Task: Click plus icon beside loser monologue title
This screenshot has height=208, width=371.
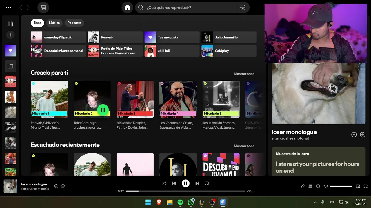Action: [363, 135]
